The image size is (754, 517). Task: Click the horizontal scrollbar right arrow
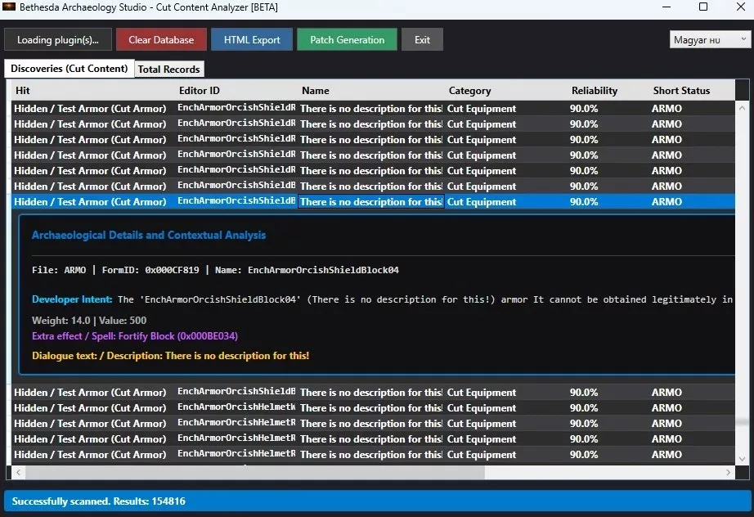[x=728, y=473]
